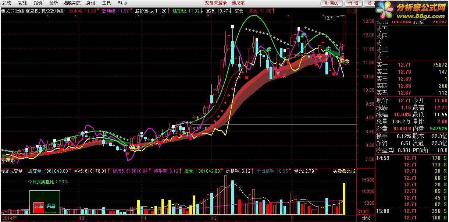
Task: Open the 帮助 menu
Action: click(x=122, y=3)
